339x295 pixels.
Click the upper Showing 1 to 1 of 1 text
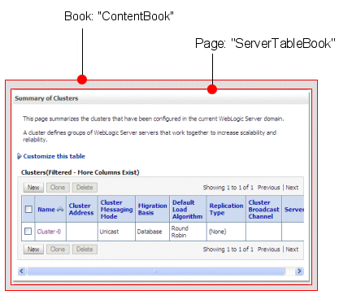[228, 188]
